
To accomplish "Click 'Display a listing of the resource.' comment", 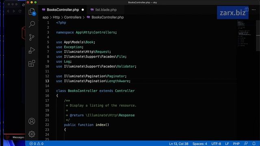I will (x=103, y=105).
